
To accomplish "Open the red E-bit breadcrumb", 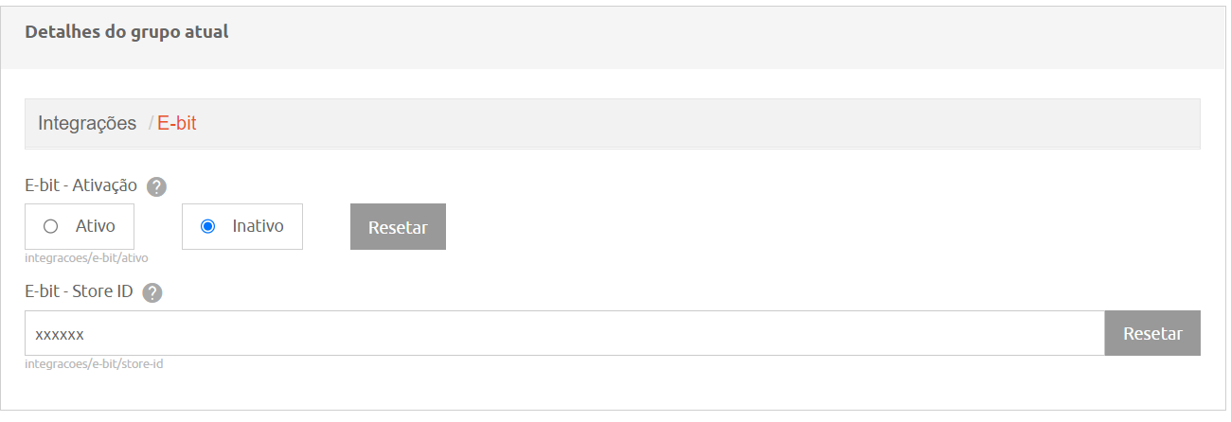I will [177, 123].
